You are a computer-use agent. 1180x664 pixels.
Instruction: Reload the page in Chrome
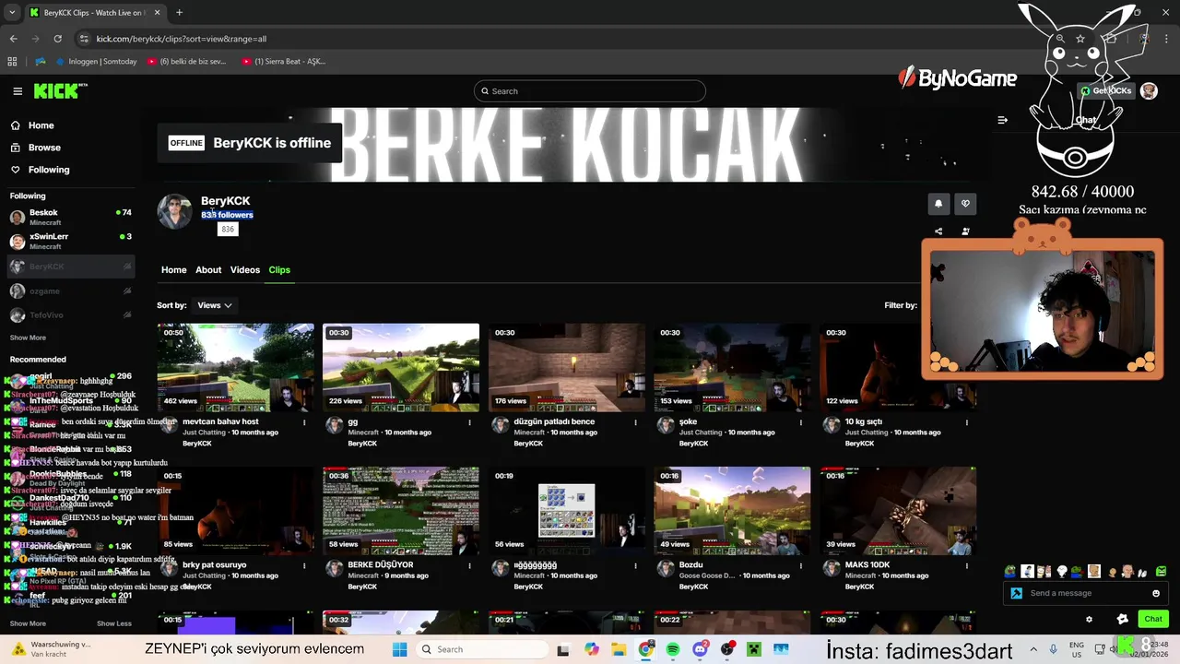click(57, 39)
